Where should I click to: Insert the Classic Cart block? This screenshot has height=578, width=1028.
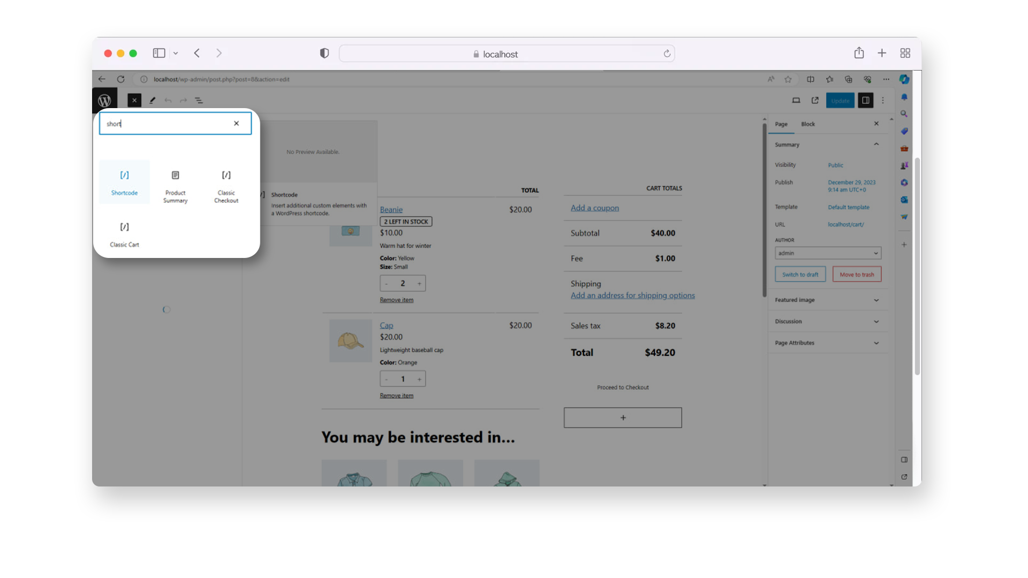124,234
